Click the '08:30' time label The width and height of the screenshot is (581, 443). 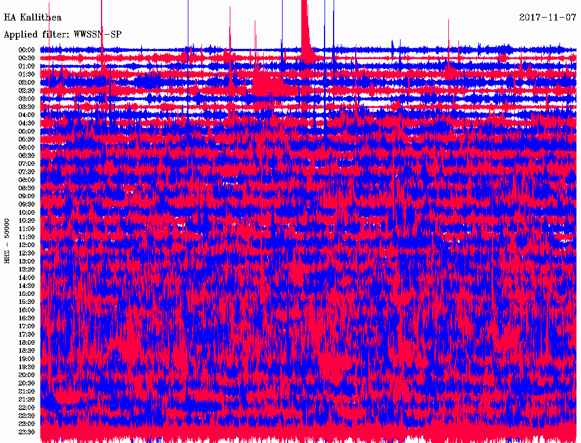pos(27,188)
